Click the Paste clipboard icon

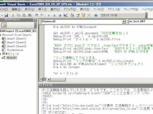tap(24, 15)
